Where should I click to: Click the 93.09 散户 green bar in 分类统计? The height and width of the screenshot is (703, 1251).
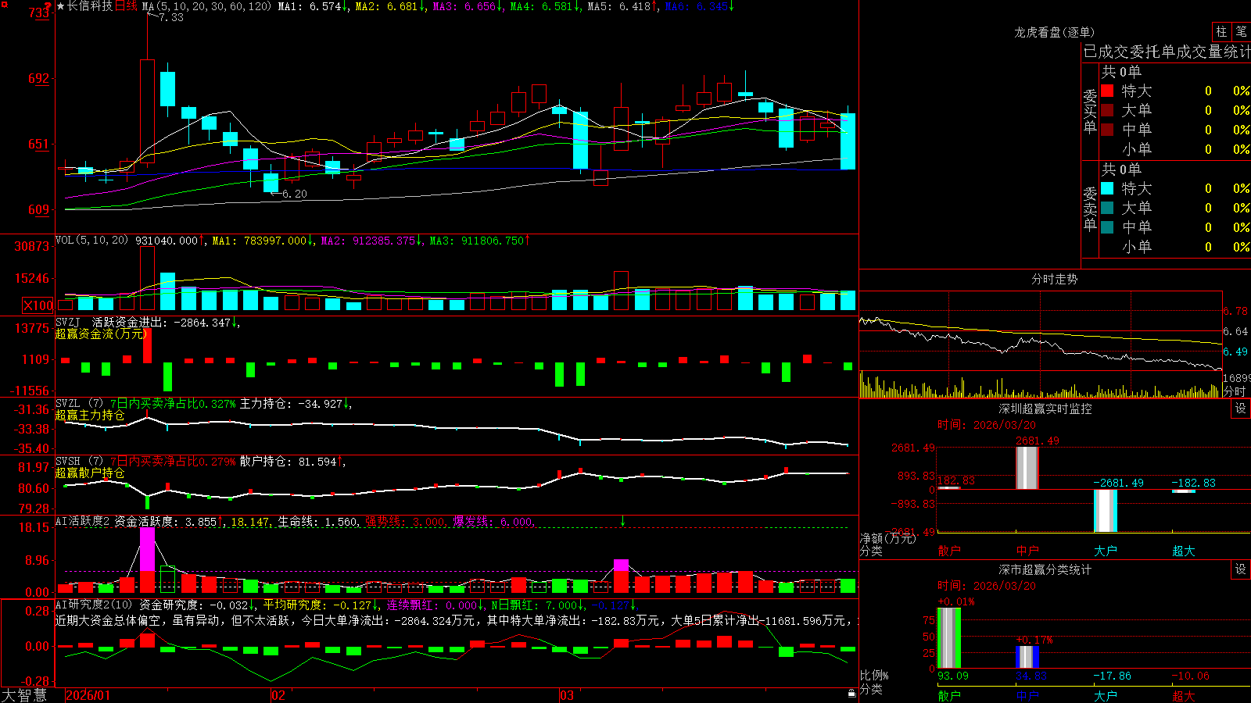point(948,638)
